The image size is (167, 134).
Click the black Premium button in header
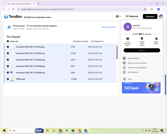[x=150, y=16]
